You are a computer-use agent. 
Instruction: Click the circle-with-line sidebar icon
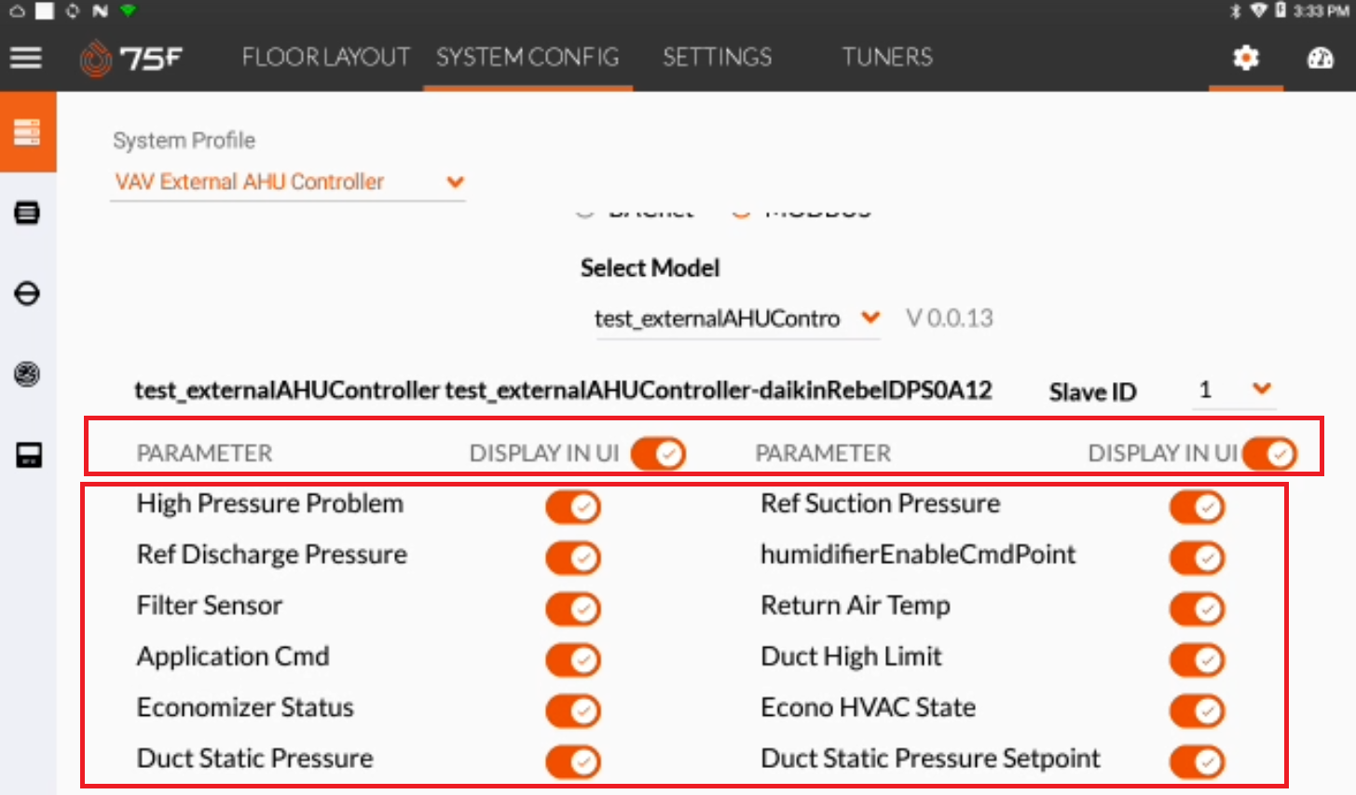tap(28, 294)
